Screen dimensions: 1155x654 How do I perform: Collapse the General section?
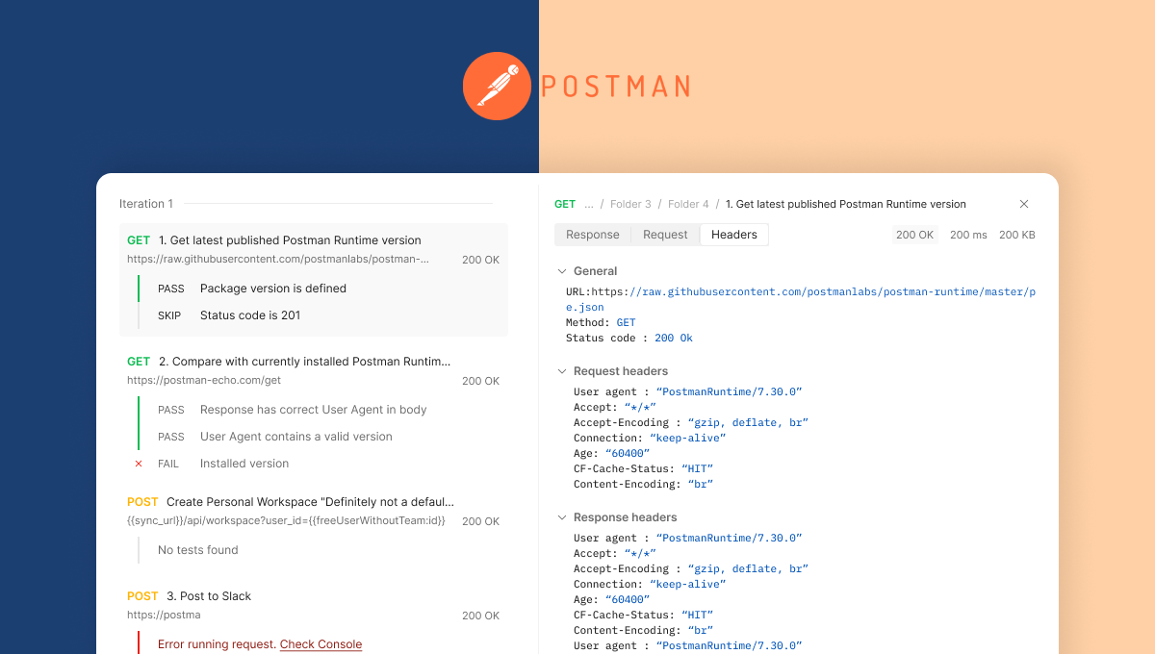[x=562, y=271]
